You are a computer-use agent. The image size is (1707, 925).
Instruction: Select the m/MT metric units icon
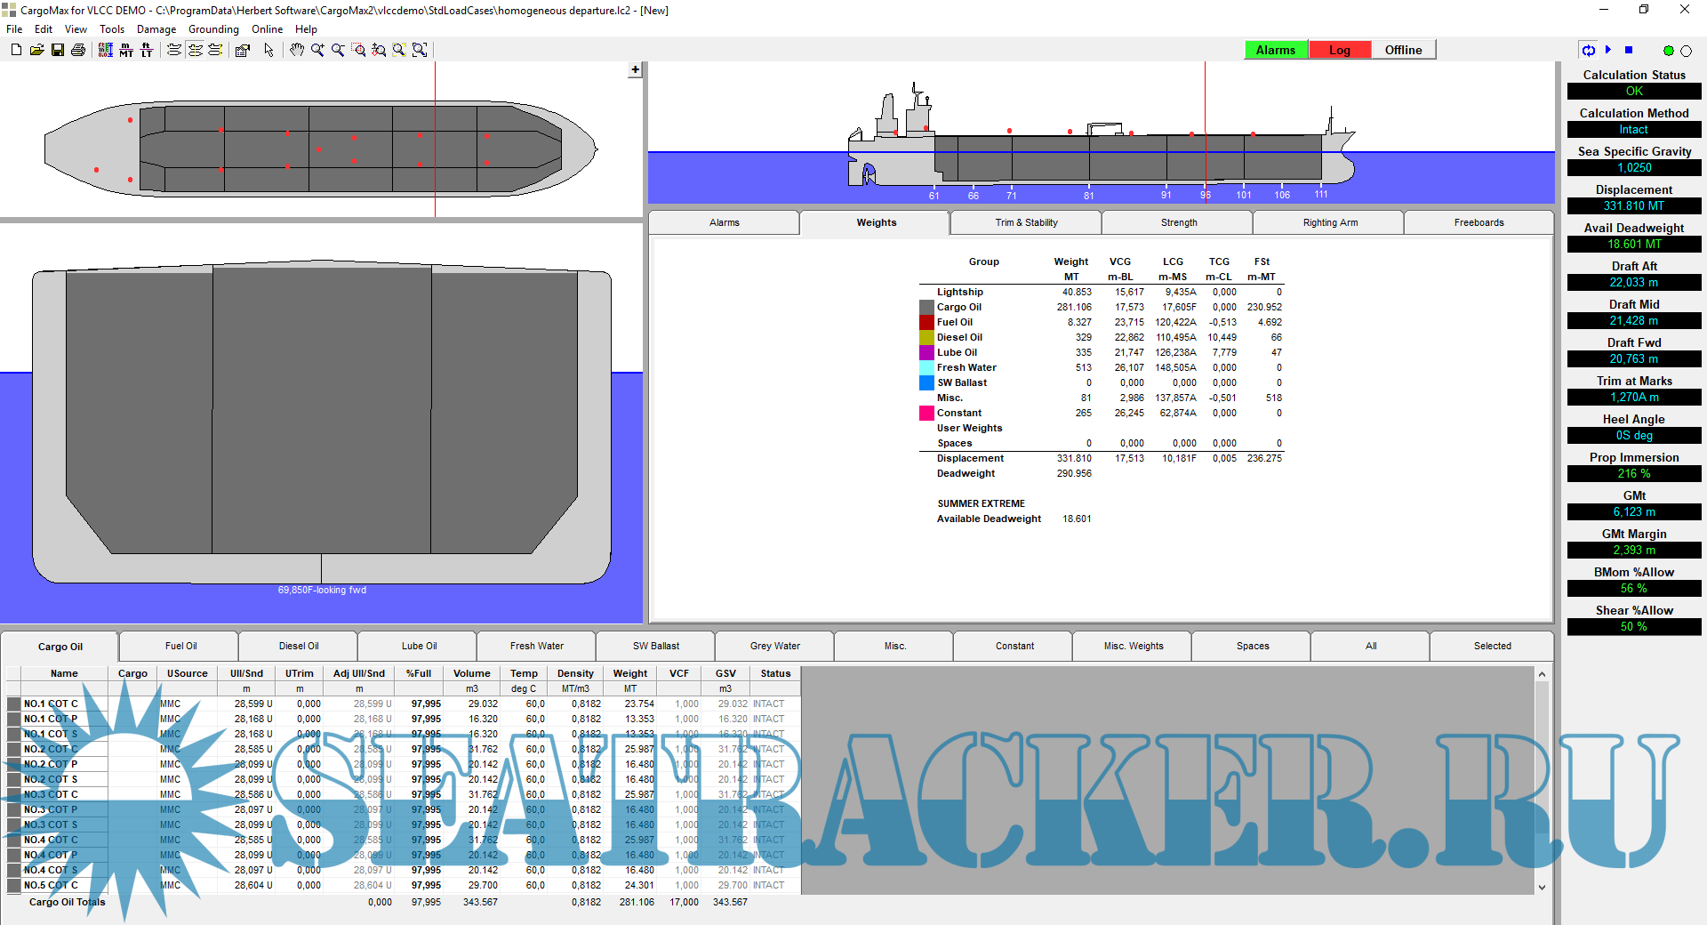click(126, 51)
